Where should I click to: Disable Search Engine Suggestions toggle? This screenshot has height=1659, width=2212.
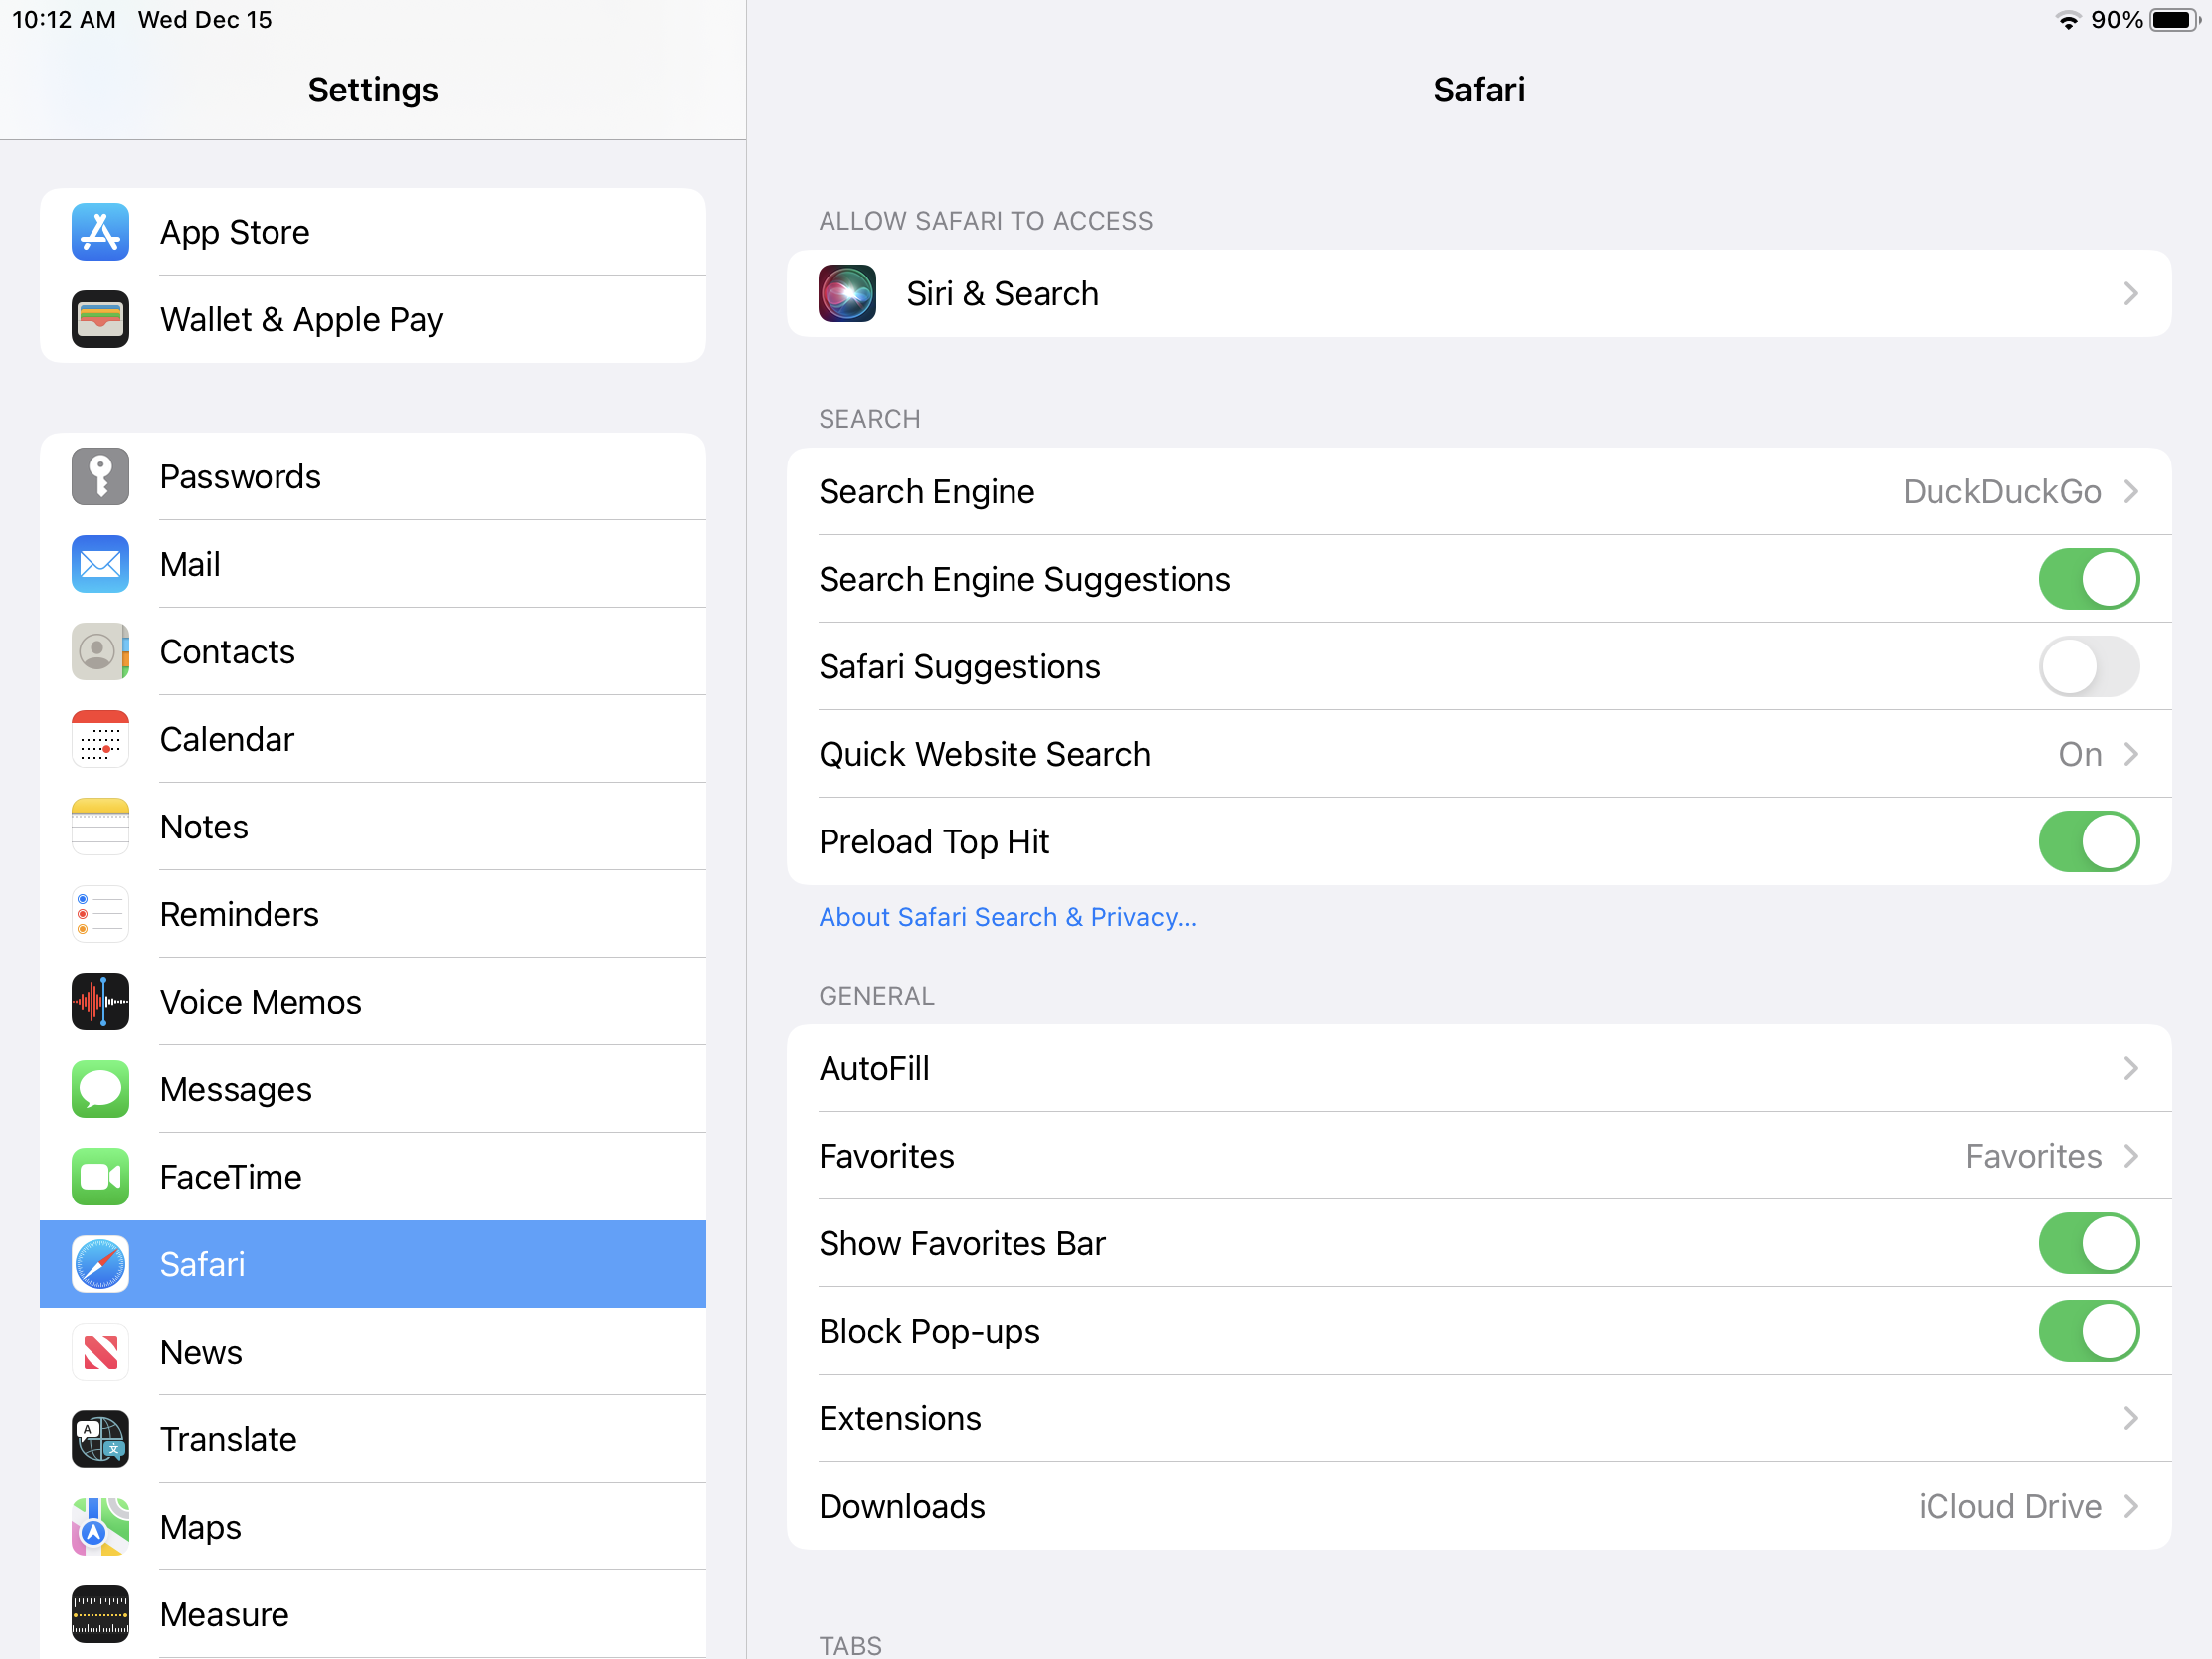[x=2088, y=580]
